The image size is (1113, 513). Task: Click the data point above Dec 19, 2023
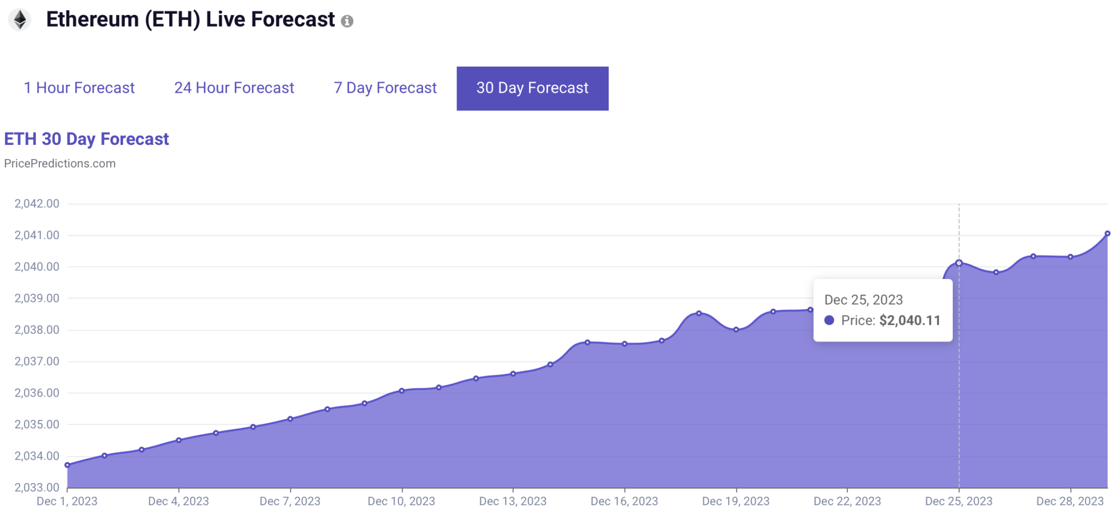[x=736, y=330]
